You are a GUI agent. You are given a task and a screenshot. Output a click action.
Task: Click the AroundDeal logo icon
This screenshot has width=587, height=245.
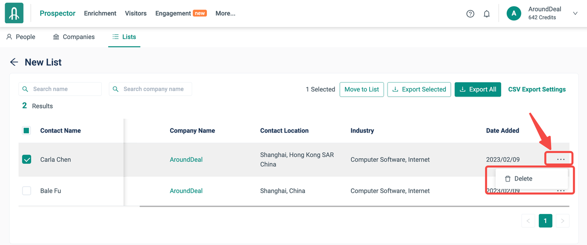coord(14,13)
